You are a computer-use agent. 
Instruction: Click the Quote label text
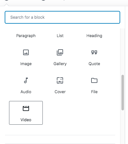(94, 64)
